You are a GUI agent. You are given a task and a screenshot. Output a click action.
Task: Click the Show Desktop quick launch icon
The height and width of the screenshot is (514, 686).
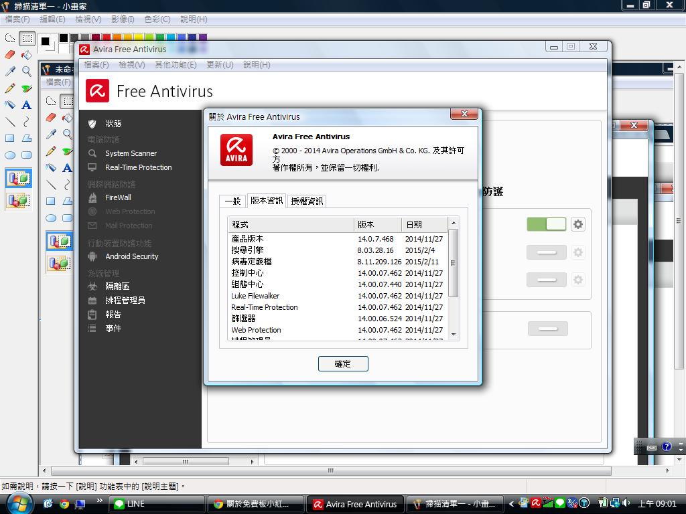80,504
